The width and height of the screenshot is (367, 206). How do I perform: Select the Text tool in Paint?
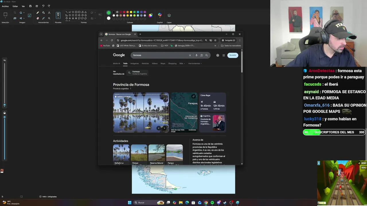(x=49, y=13)
